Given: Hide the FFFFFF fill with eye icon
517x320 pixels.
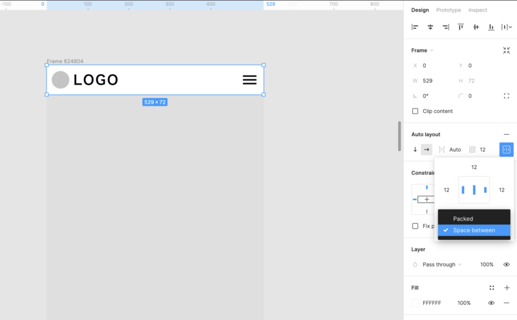Looking at the screenshot, I should click(x=492, y=303).
